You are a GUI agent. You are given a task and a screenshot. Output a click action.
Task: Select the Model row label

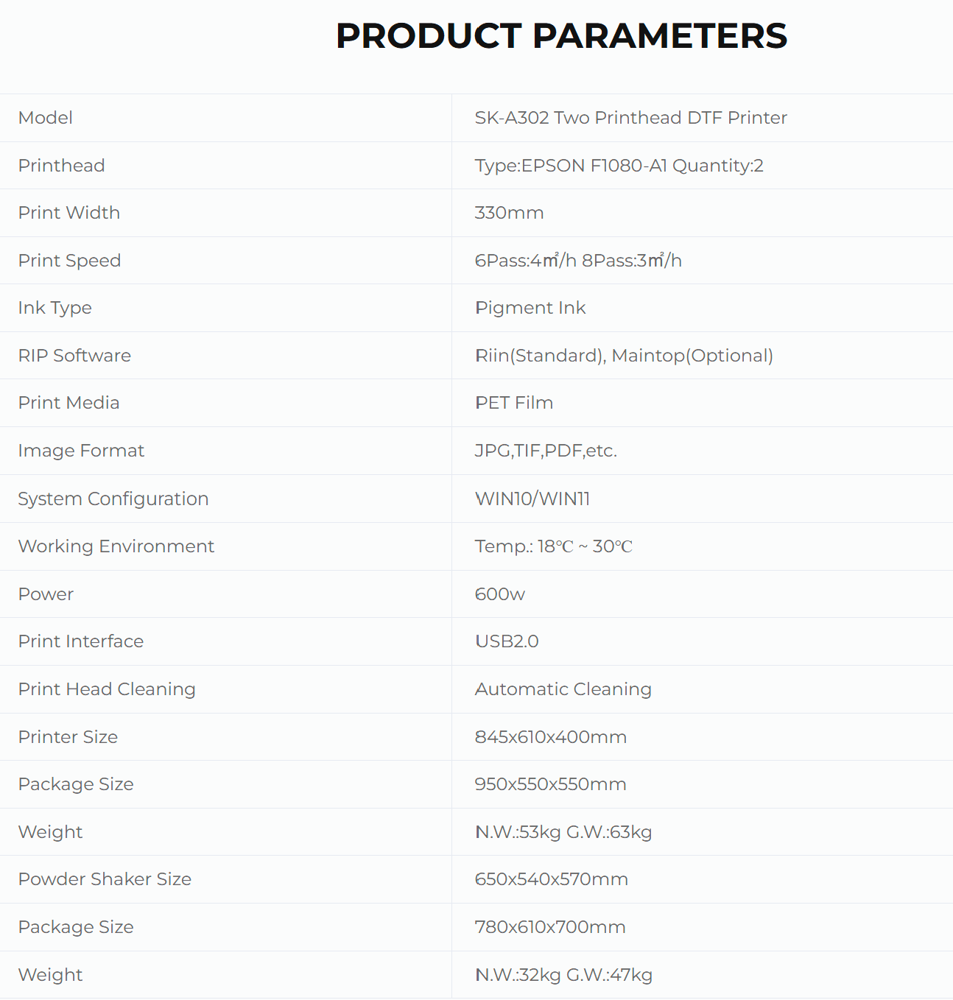[46, 118]
